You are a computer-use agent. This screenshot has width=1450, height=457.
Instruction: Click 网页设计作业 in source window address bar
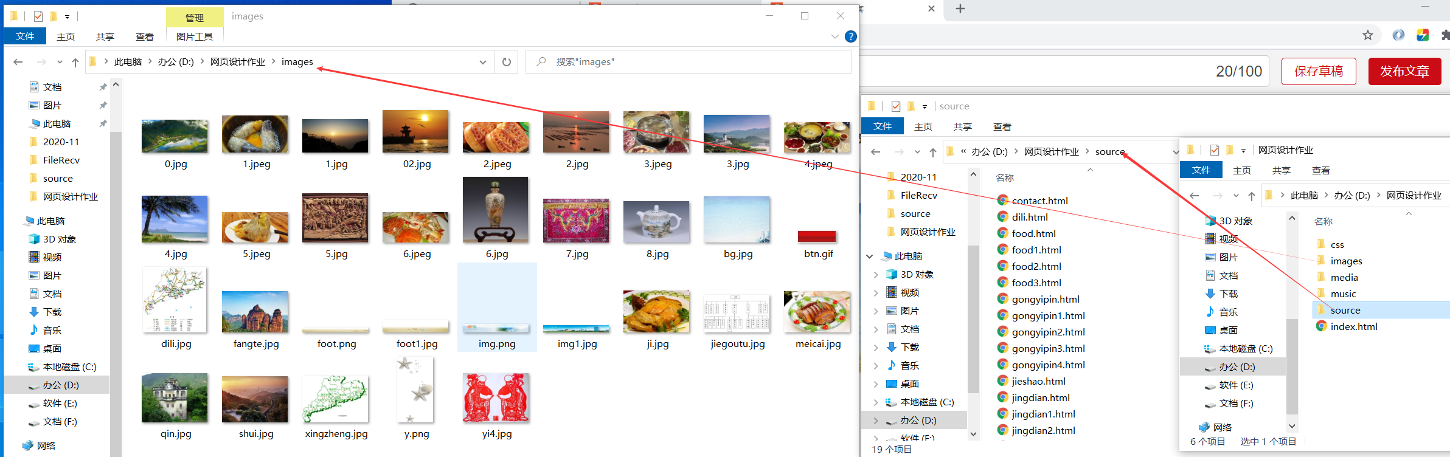pyautogui.click(x=1052, y=152)
